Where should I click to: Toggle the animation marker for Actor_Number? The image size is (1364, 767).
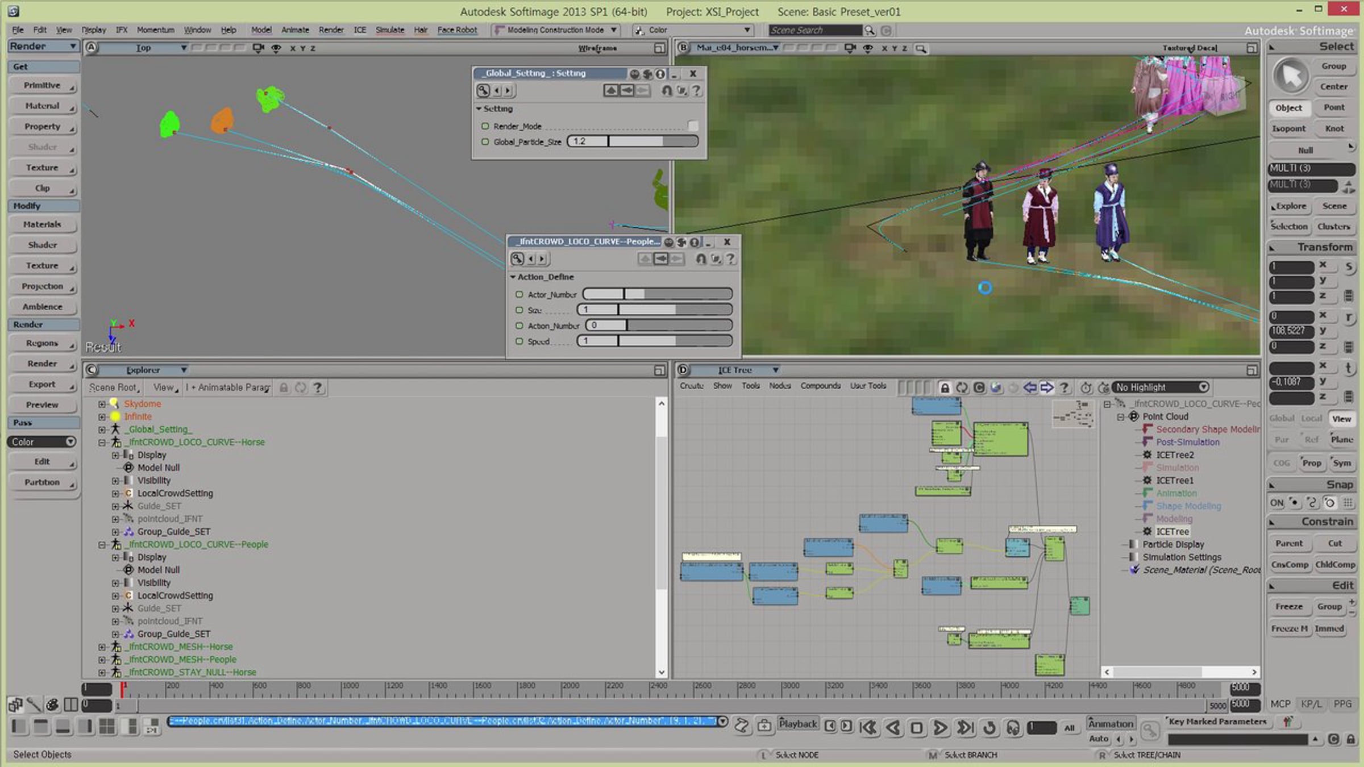point(519,294)
